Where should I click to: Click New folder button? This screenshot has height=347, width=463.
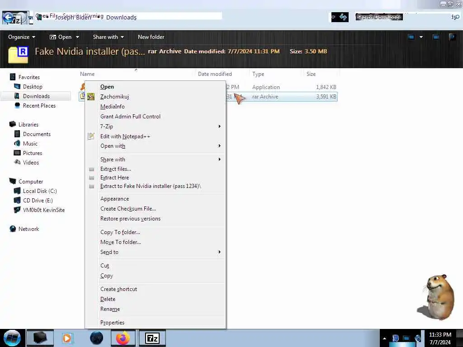151,37
